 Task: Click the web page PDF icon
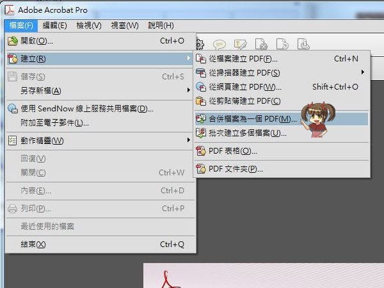click(x=201, y=87)
